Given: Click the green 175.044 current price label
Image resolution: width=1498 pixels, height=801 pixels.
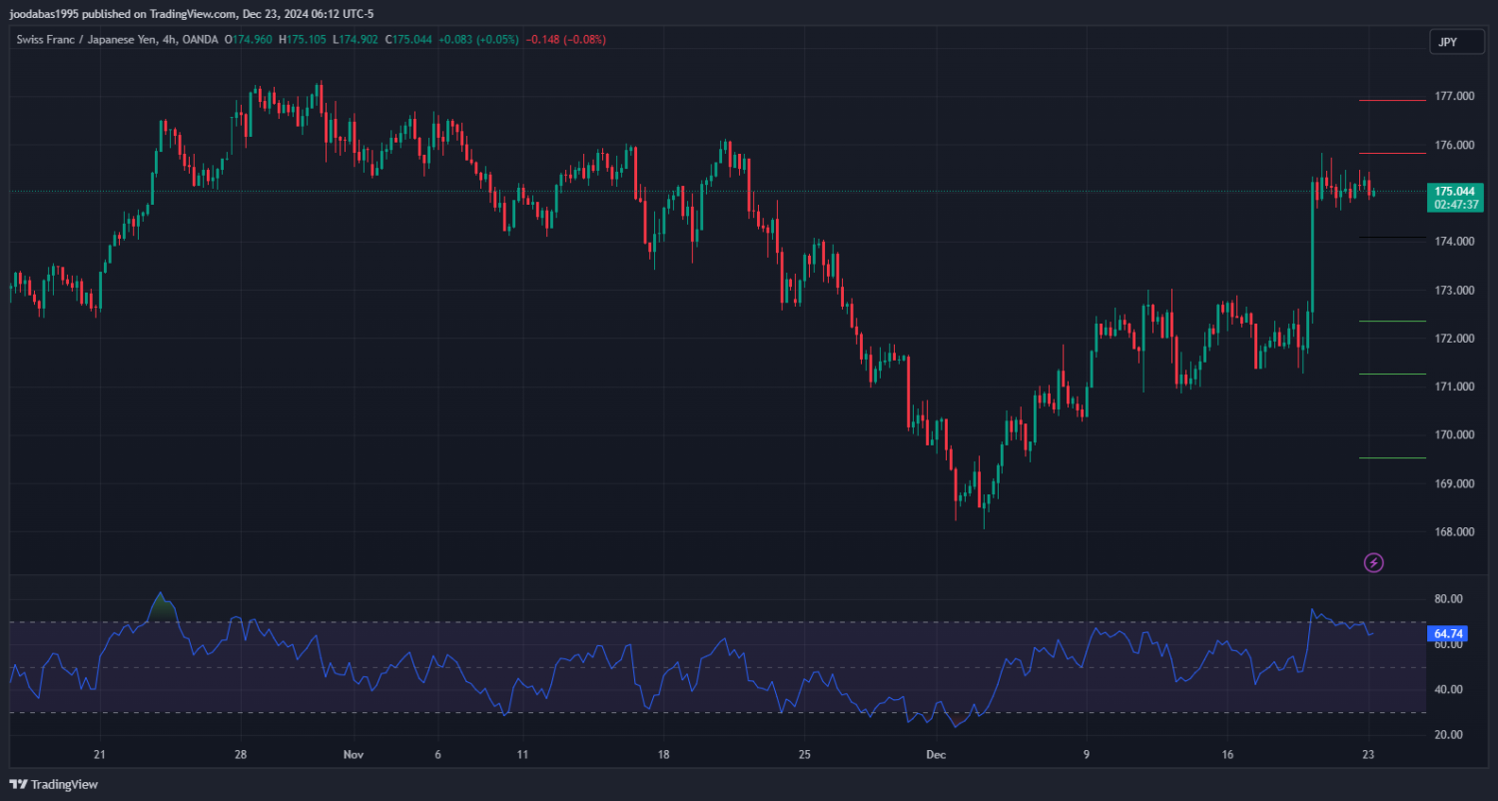Looking at the screenshot, I should tap(1457, 191).
